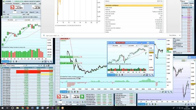
Task: Toggle the Stop checkbox in top order panel
Action: click(x=20, y=12)
